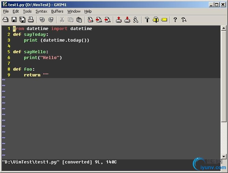This screenshot has width=228, height=173.
Task: Click the Find Previous icon
Action: pyautogui.click(x=108, y=20)
